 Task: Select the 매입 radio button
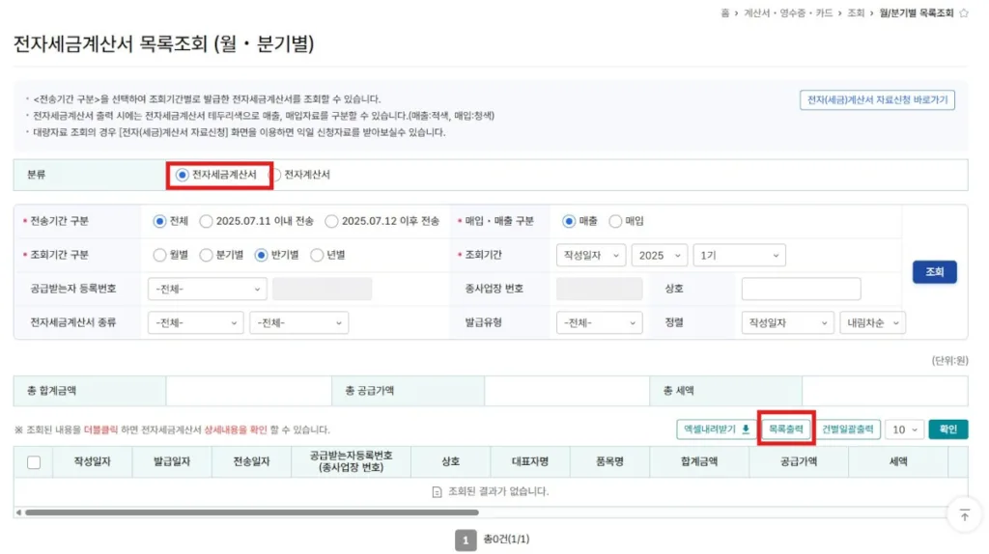click(615, 221)
